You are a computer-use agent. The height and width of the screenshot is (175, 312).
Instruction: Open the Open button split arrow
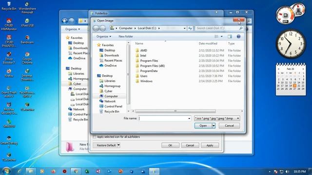tap(214, 125)
